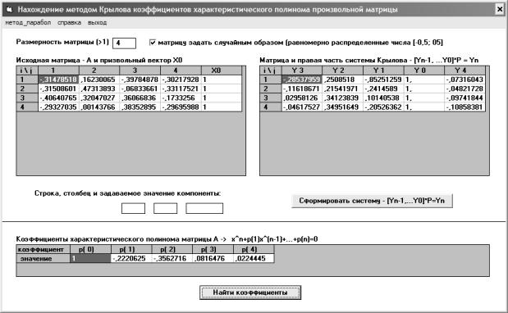508x313 pixels.
Task: Select cell -,30217928 in matrix A
Action: pos(181,79)
